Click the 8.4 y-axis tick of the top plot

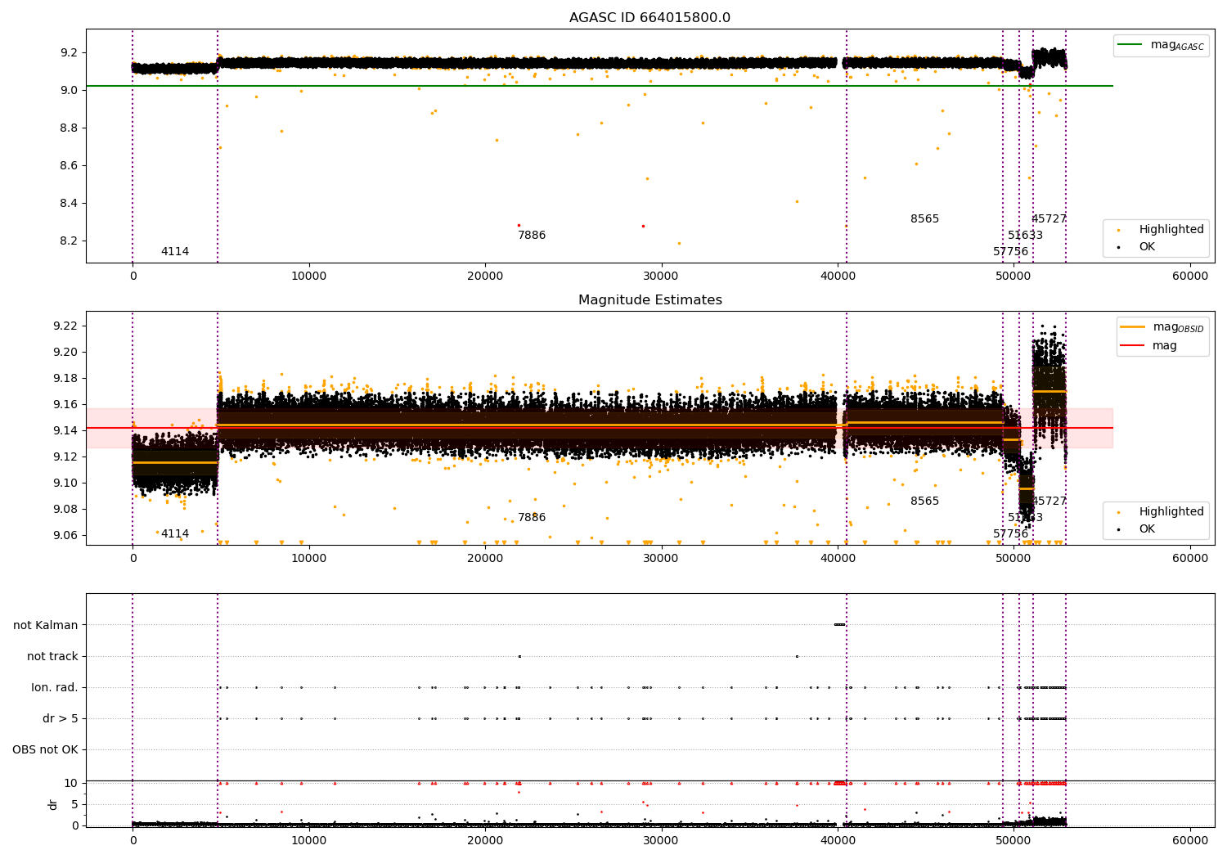tap(70, 203)
